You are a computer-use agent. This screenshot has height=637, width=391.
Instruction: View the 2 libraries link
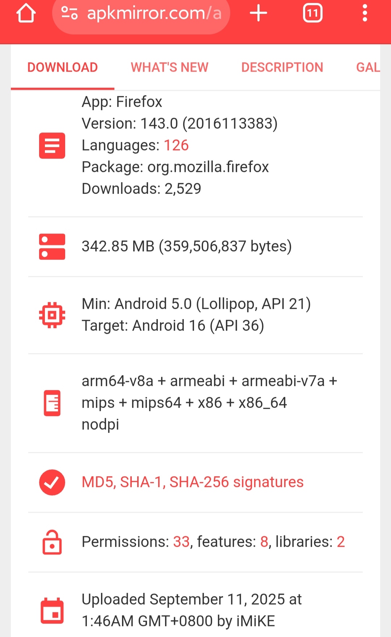(x=341, y=542)
